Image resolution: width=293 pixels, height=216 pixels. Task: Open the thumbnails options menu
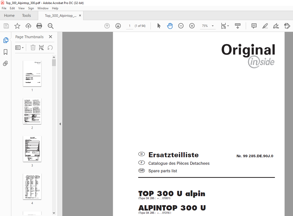pyautogui.click(x=19, y=48)
